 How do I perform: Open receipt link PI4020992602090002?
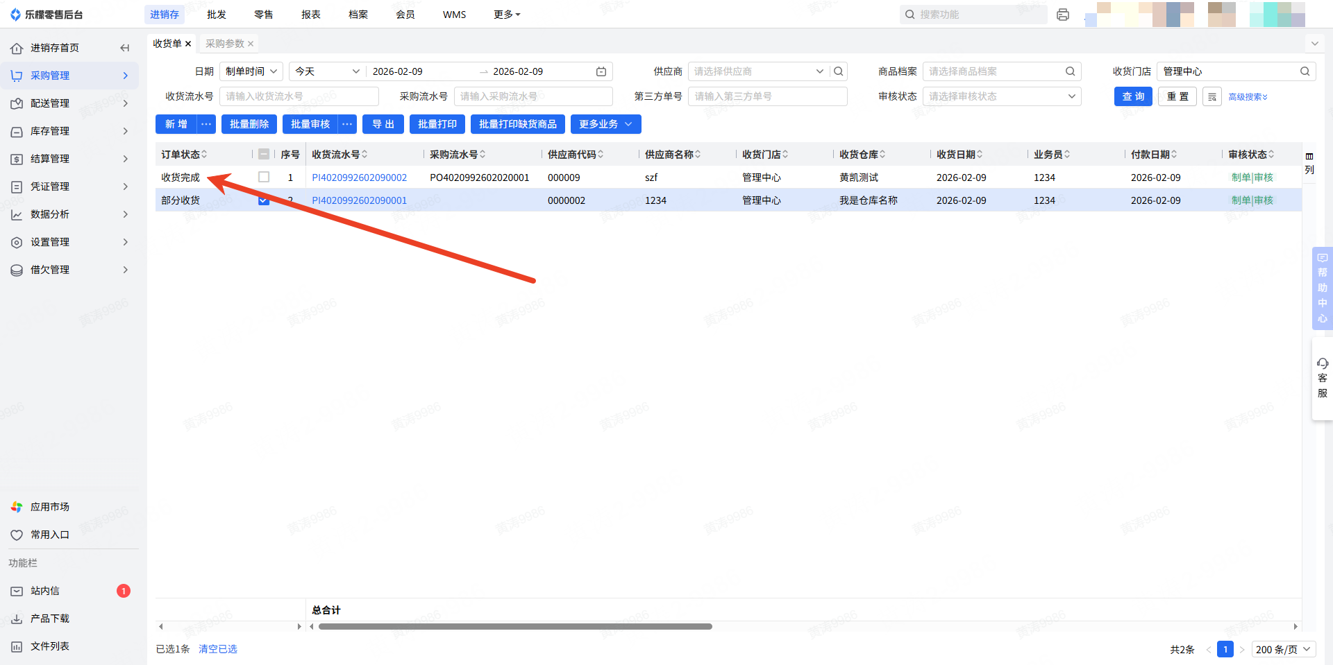point(360,178)
